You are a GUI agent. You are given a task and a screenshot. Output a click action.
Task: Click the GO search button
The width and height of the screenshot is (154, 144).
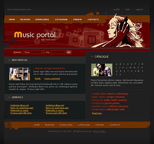point(69,52)
